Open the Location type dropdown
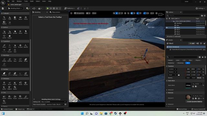 [172, 69]
